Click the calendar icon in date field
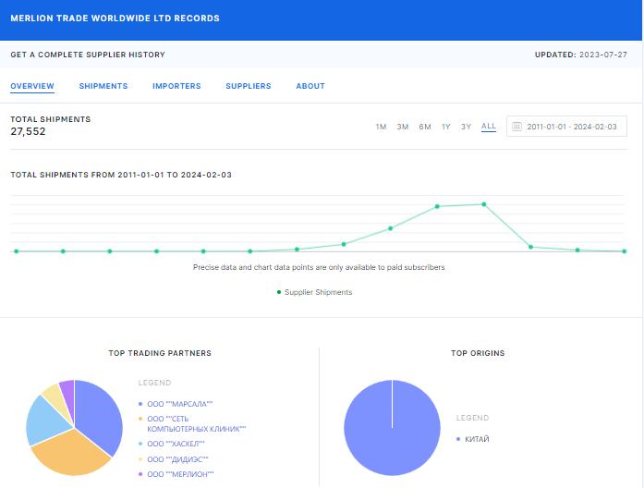644x488 pixels. click(516, 126)
